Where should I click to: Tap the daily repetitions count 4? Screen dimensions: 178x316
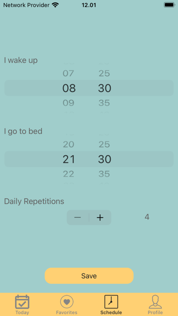147,217
